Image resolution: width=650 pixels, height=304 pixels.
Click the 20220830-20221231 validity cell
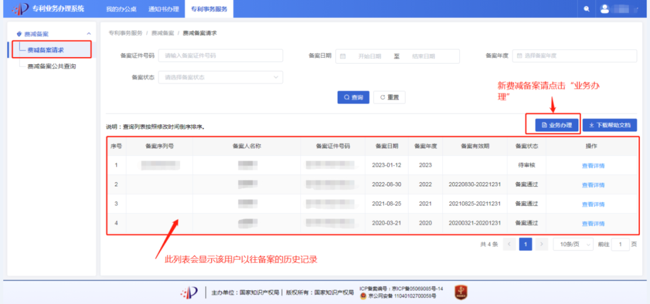[x=475, y=184]
